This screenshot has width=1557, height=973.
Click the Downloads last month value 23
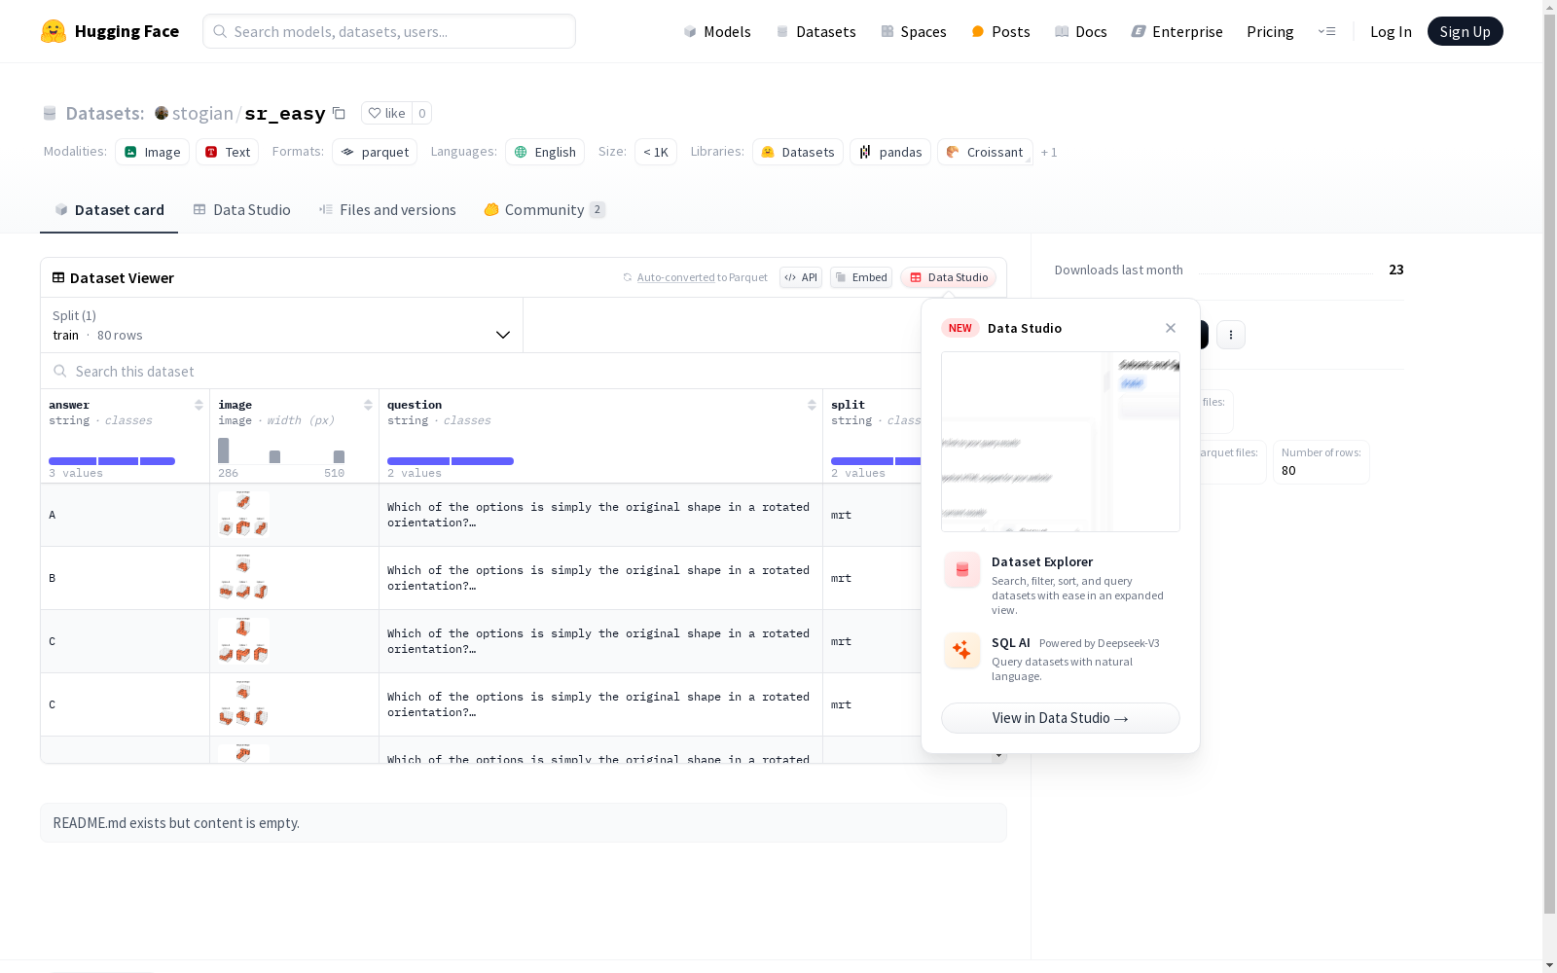(1396, 270)
